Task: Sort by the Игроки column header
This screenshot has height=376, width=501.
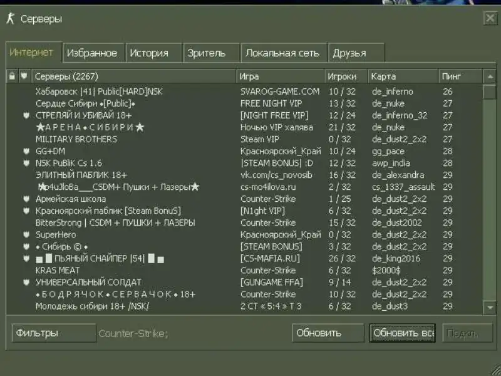Action: pos(346,76)
